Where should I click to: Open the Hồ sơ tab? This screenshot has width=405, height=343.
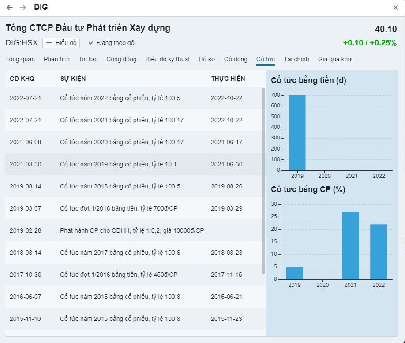click(x=207, y=59)
